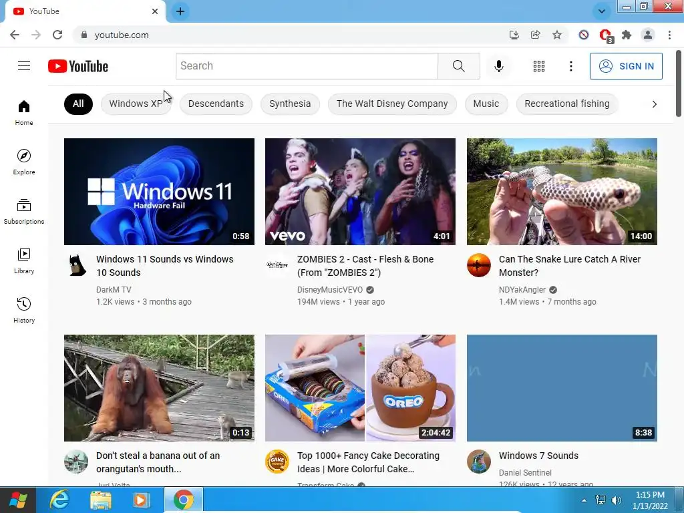Open Windows Explorer folder in taskbar
Viewport: 684px width, 513px height.
[100, 500]
